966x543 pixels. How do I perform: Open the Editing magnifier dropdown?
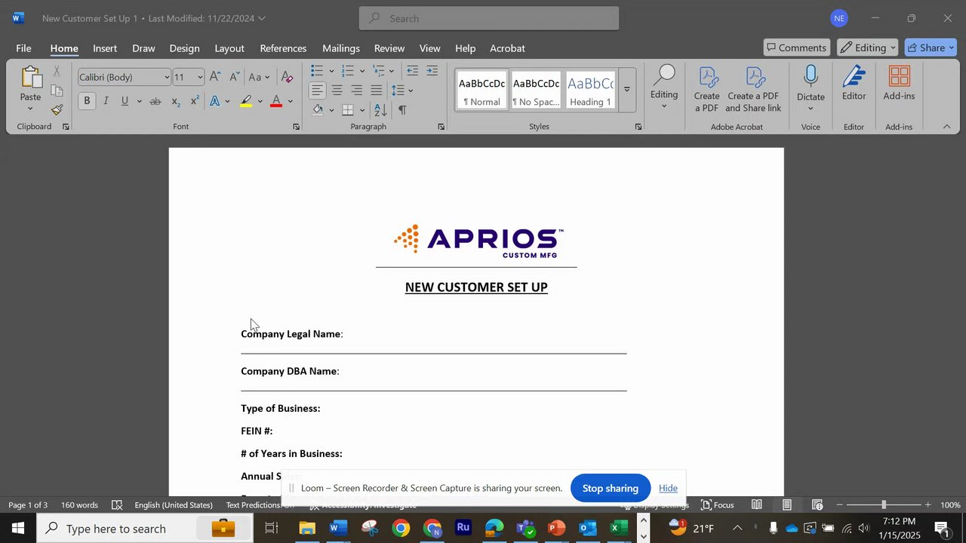[664, 87]
